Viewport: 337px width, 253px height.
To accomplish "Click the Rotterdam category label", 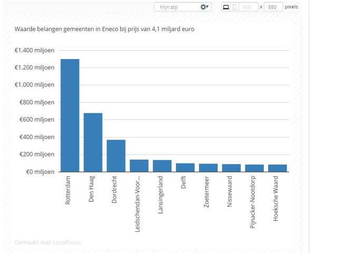I will (68, 190).
